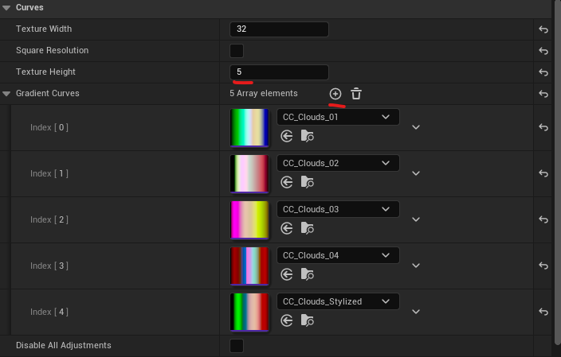This screenshot has width=561, height=357.
Task: Browse to CC_Clouds_Stylized in Content Browser
Action: point(308,320)
